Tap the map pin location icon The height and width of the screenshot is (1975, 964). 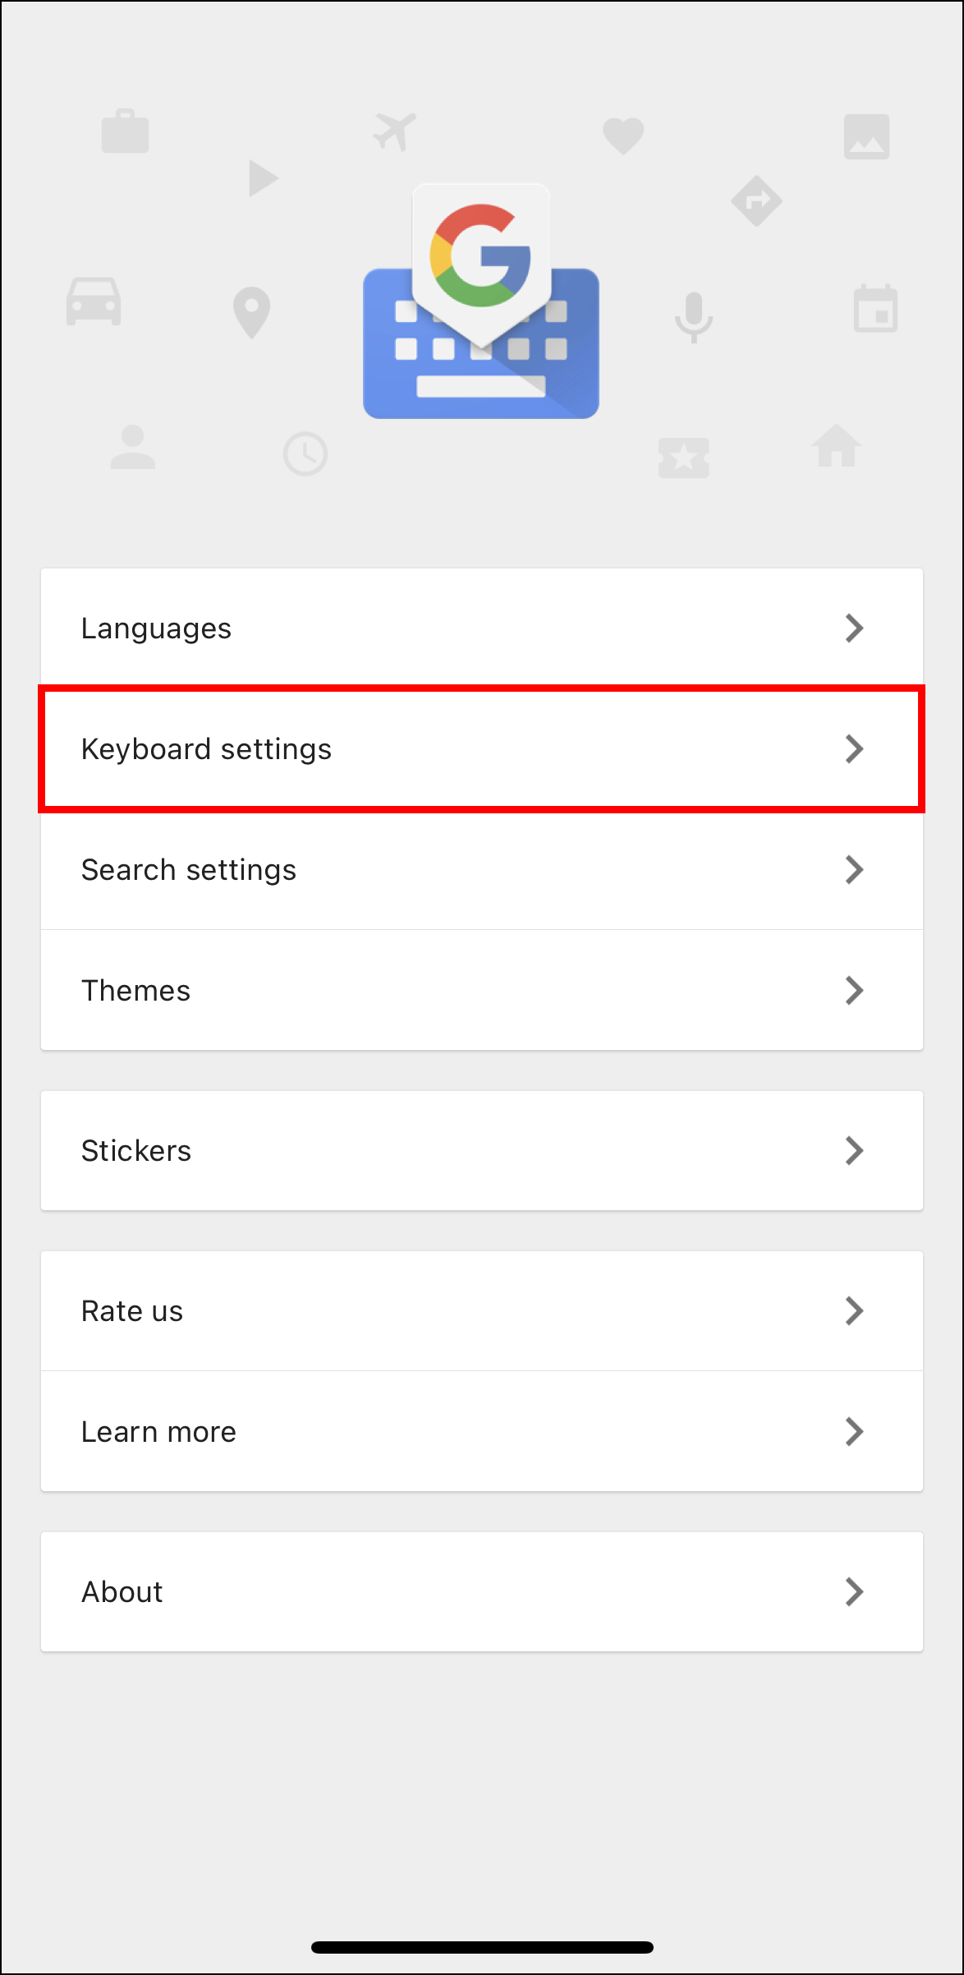point(251,312)
